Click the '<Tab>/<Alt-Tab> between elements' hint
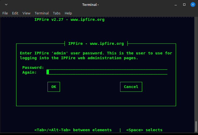The width and height of the screenshot is (198, 135). tap(73, 130)
